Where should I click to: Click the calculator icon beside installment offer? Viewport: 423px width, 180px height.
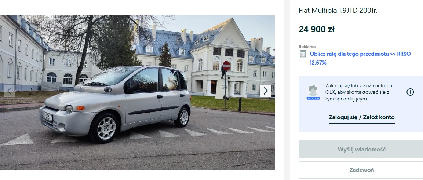coord(303,54)
